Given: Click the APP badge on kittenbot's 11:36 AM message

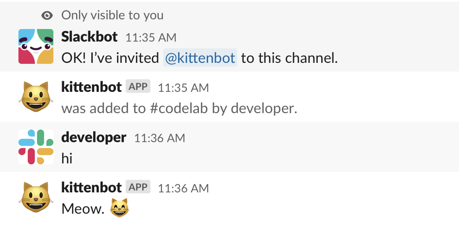Looking at the screenshot, I should click(x=138, y=187).
